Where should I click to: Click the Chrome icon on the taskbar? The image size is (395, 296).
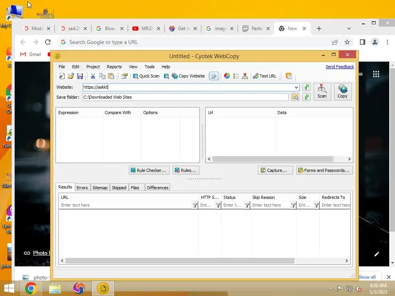[31, 288]
